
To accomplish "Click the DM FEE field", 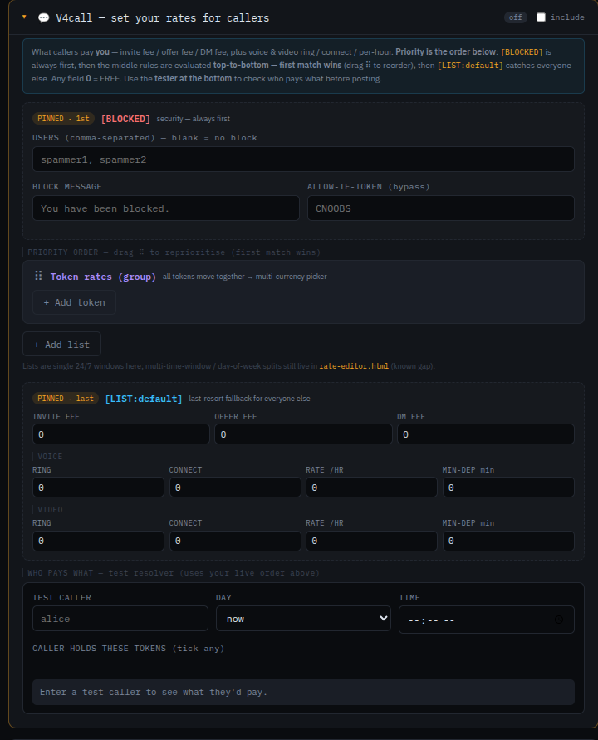I will tap(486, 434).
